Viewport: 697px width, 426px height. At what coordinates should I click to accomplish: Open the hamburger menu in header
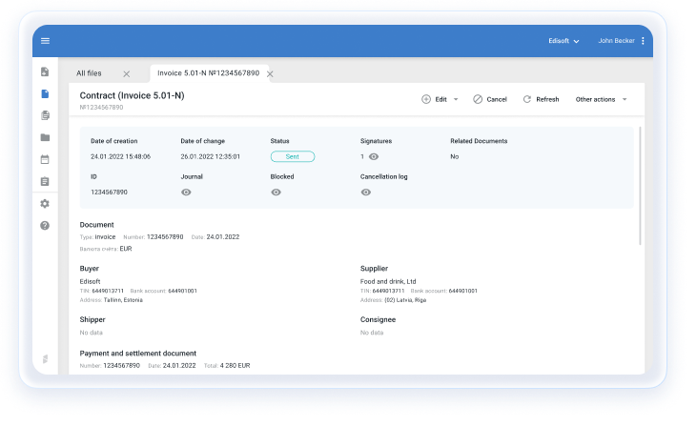(x=45, y=41)
